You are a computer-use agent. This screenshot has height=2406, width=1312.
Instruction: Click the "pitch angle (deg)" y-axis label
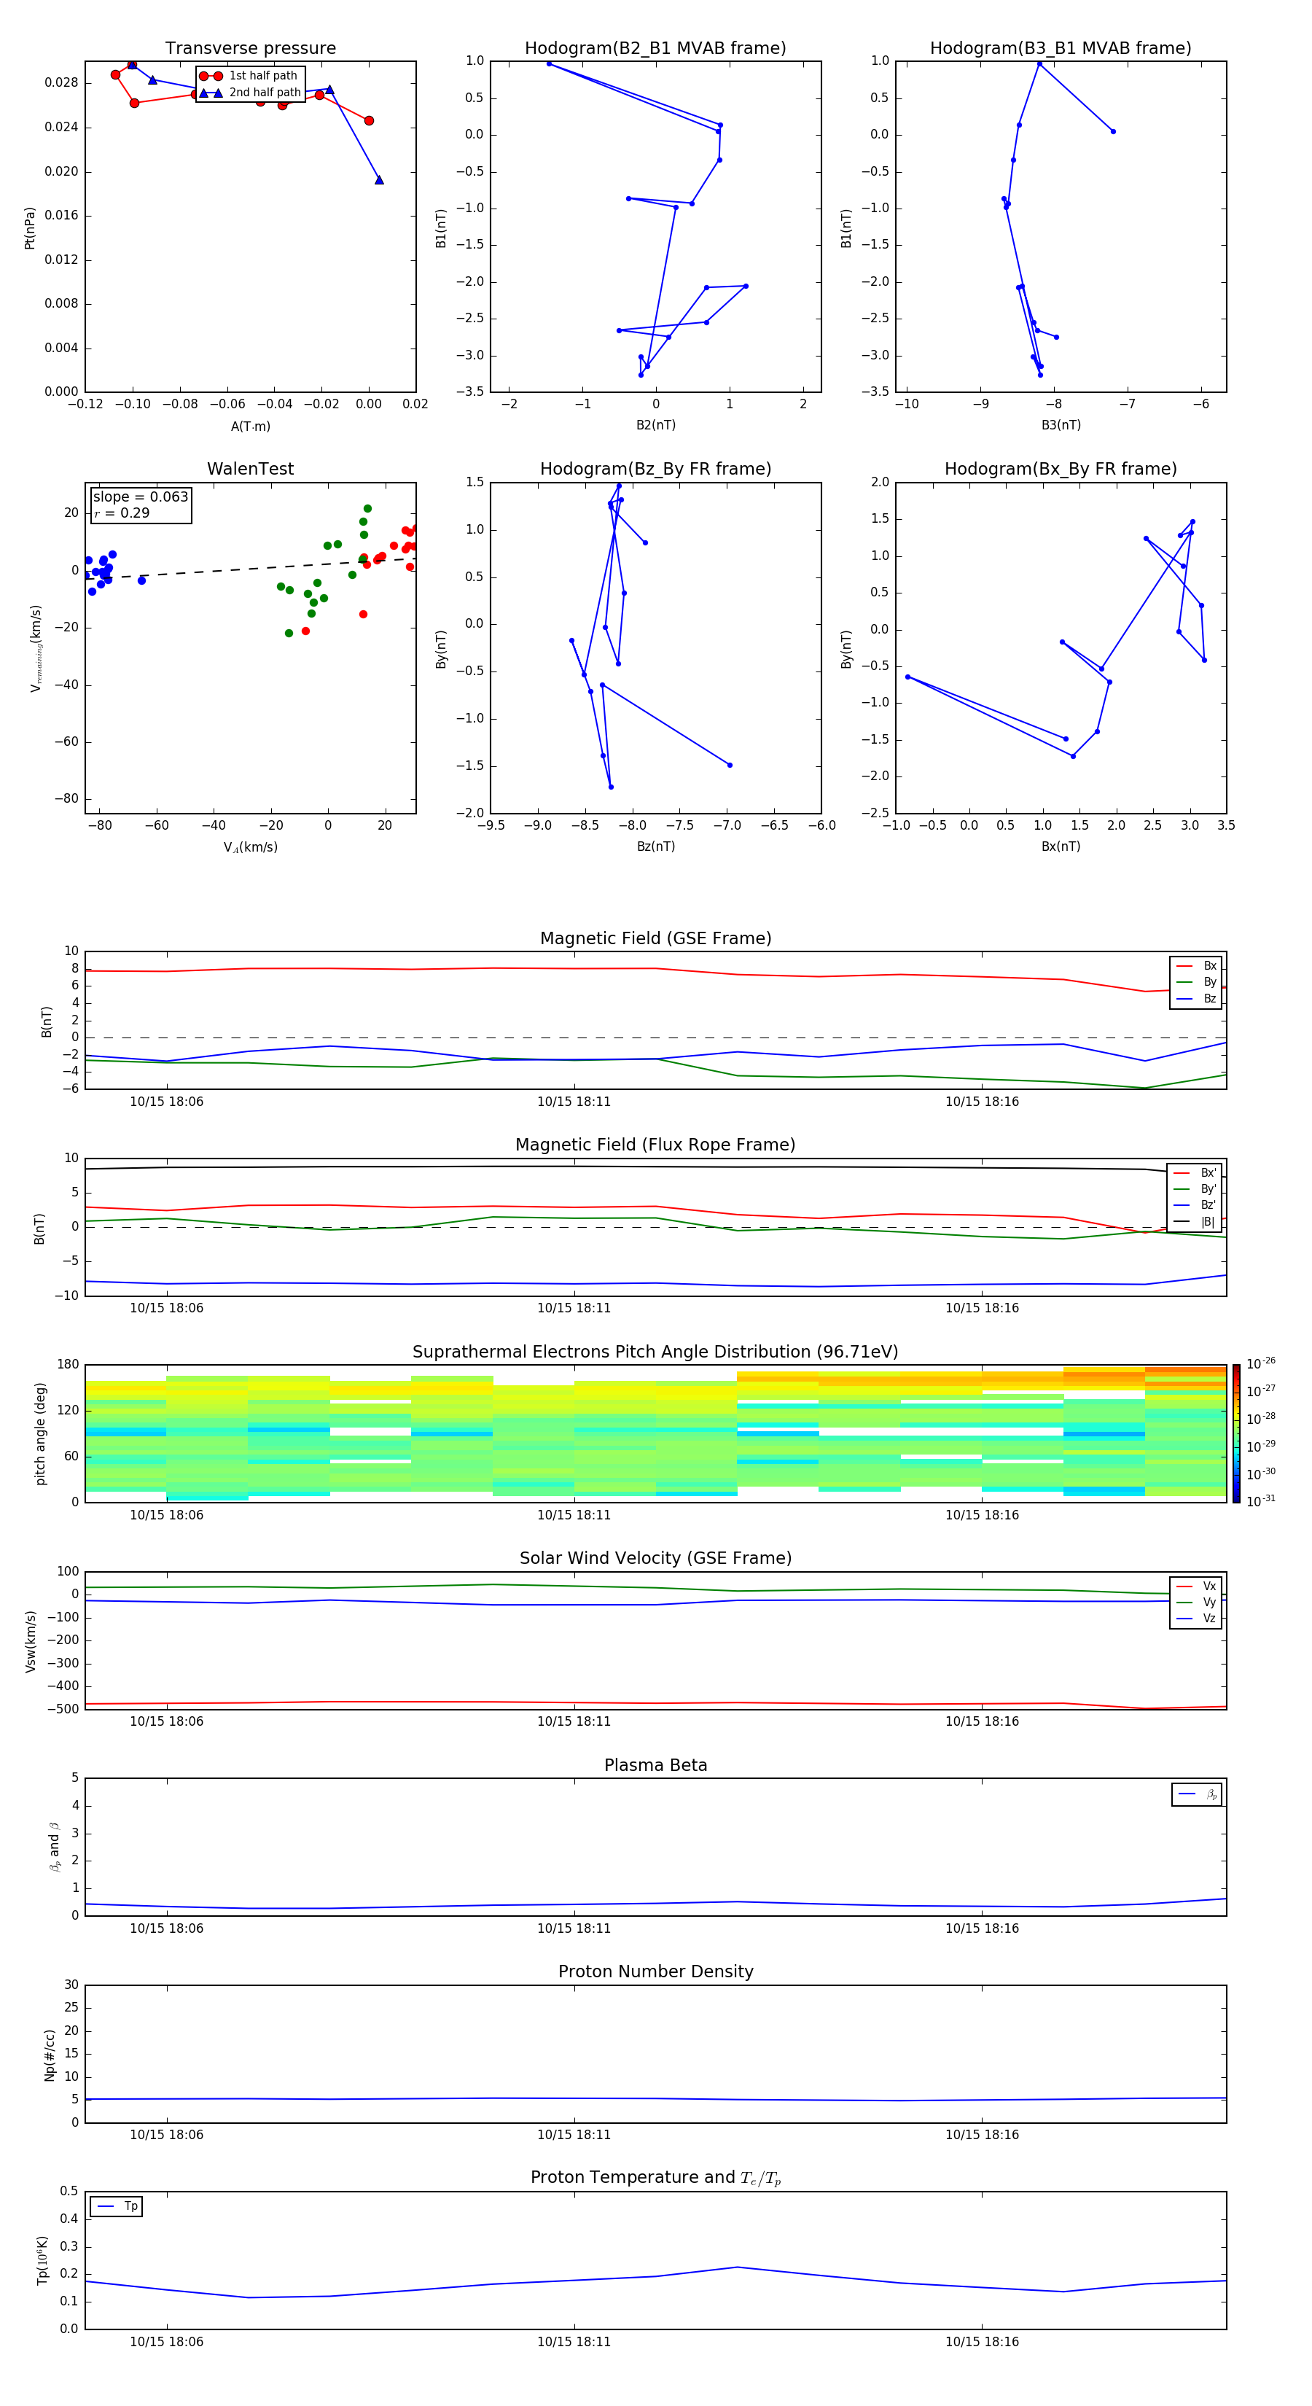point(40,1433)
